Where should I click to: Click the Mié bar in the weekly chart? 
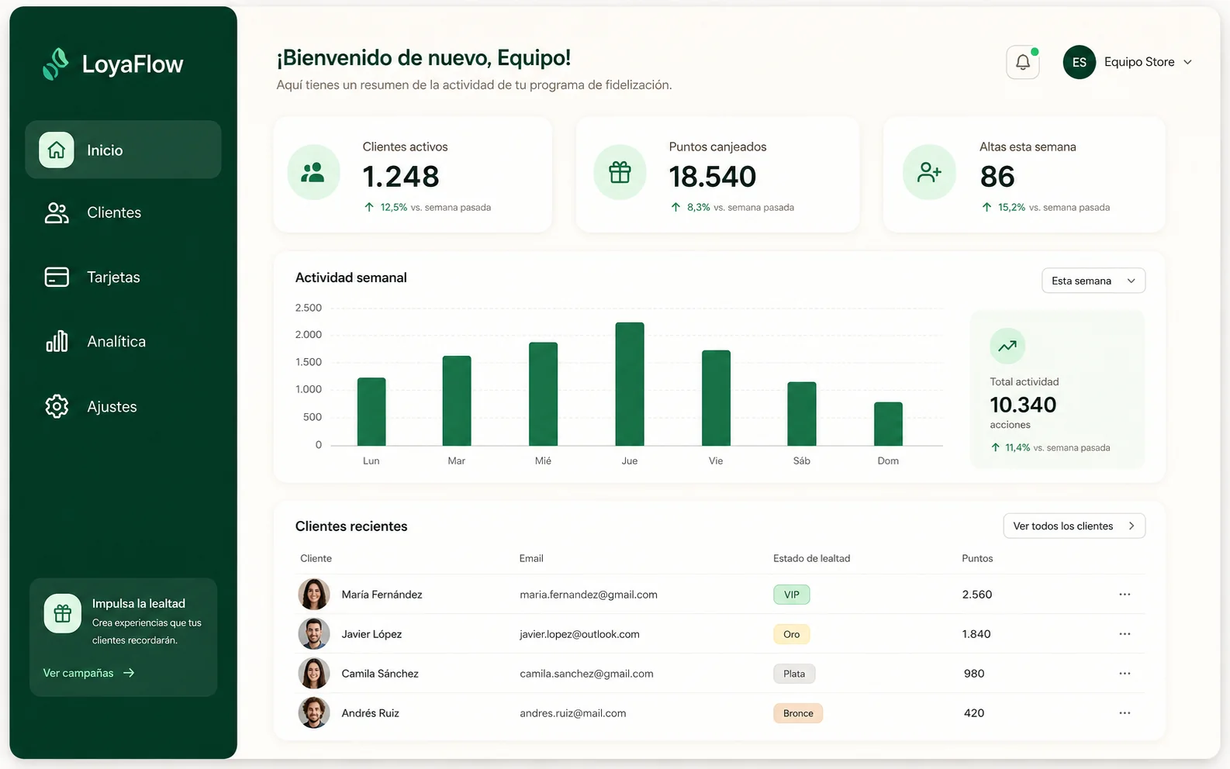pos(543,394)
